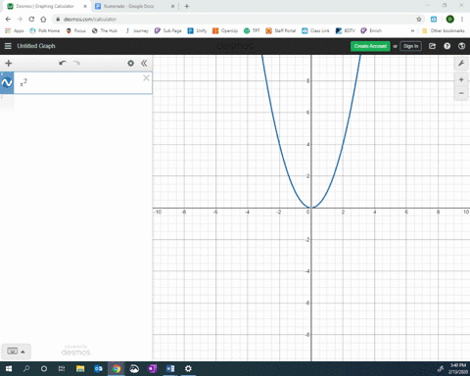This screenshot has width=470, height=376.
Task: Toggle visibility of the x² graph
Action: coord(7,83)
